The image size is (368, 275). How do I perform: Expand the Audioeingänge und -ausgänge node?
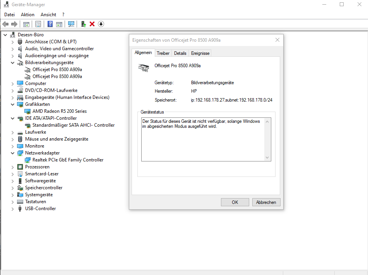(13, 56)
